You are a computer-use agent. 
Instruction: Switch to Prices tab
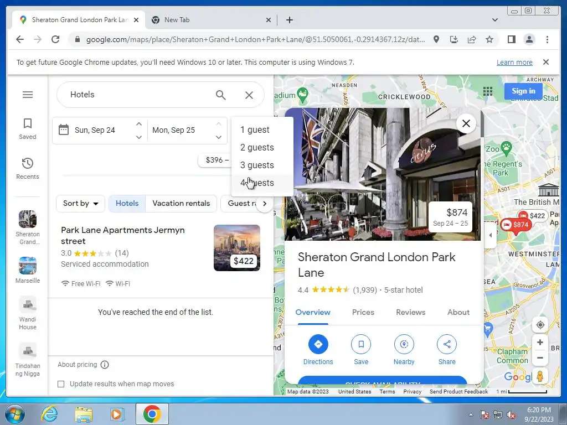point(363,312)
